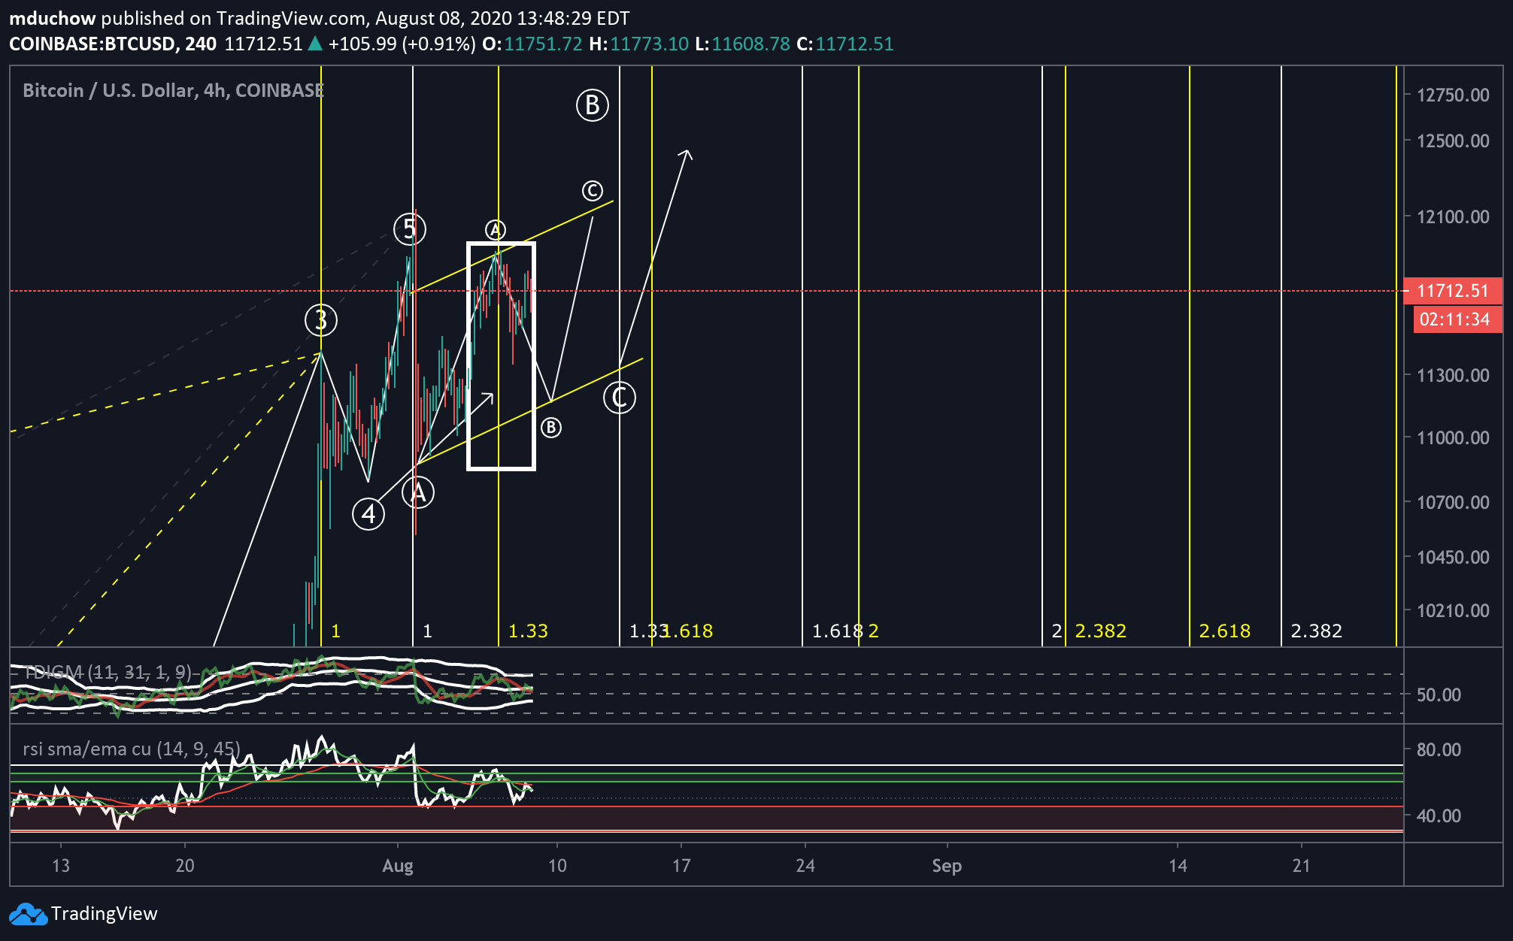Click the 11300.00 price axis label
This screenshot has height=941, width=1513.
pos(1452,375)
